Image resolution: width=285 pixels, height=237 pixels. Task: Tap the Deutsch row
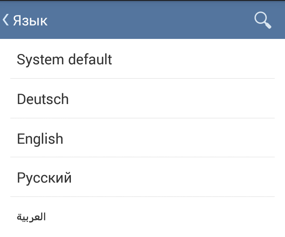142,99
